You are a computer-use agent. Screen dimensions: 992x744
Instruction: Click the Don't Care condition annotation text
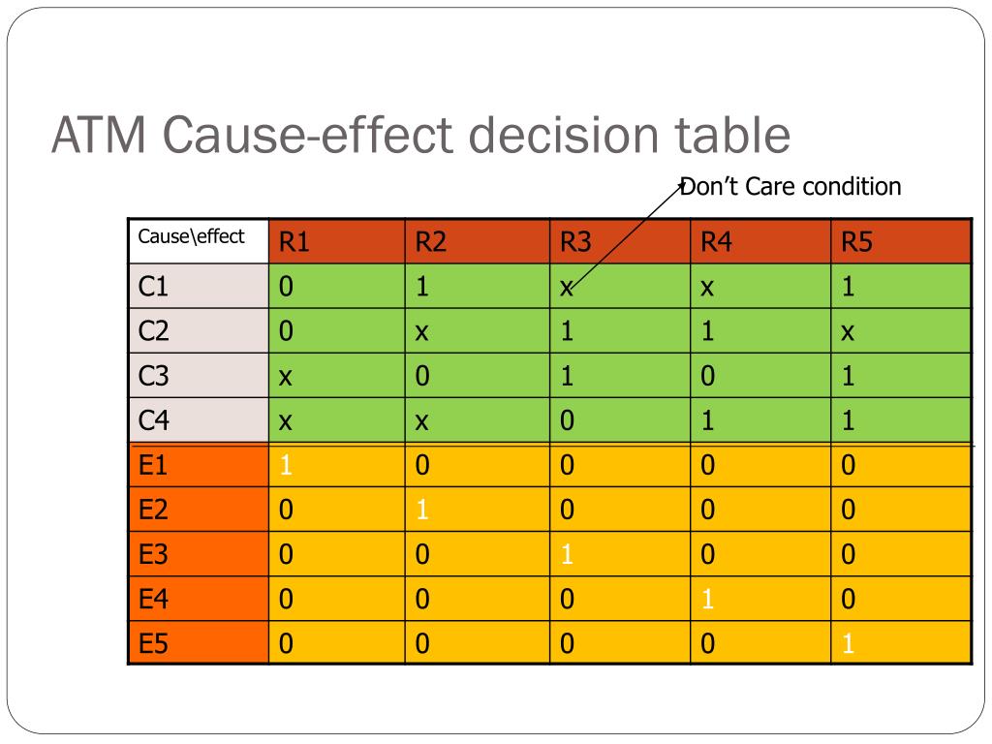(790, 186)
